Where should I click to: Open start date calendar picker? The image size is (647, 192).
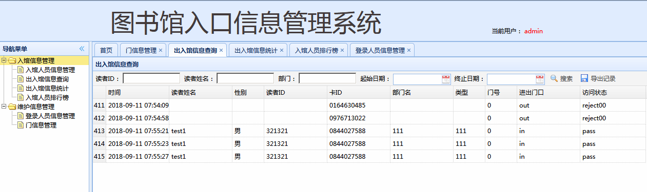click(x=446, y=79)
